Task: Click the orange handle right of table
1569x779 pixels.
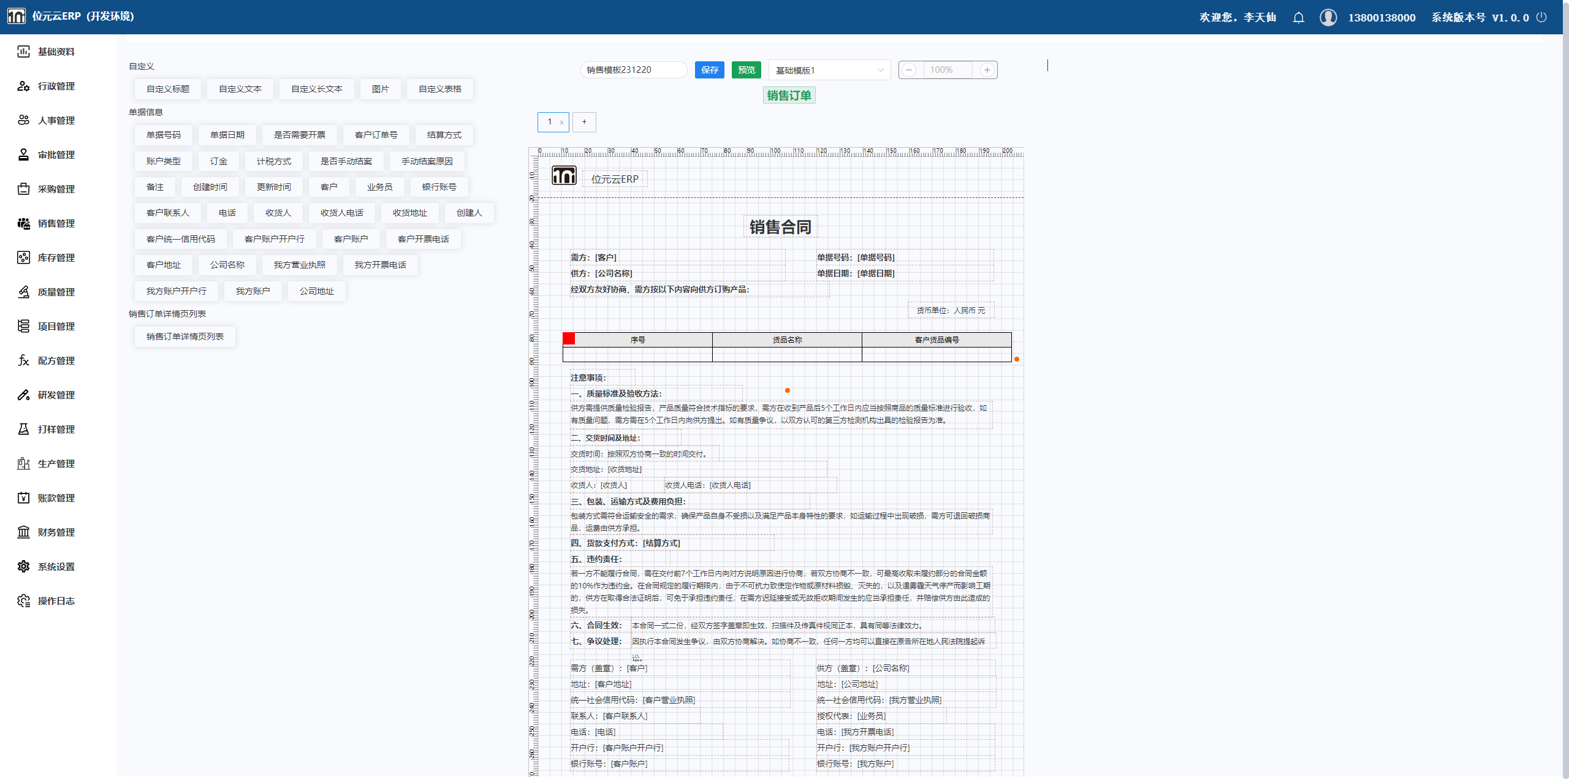Action: pos(1017,359)
